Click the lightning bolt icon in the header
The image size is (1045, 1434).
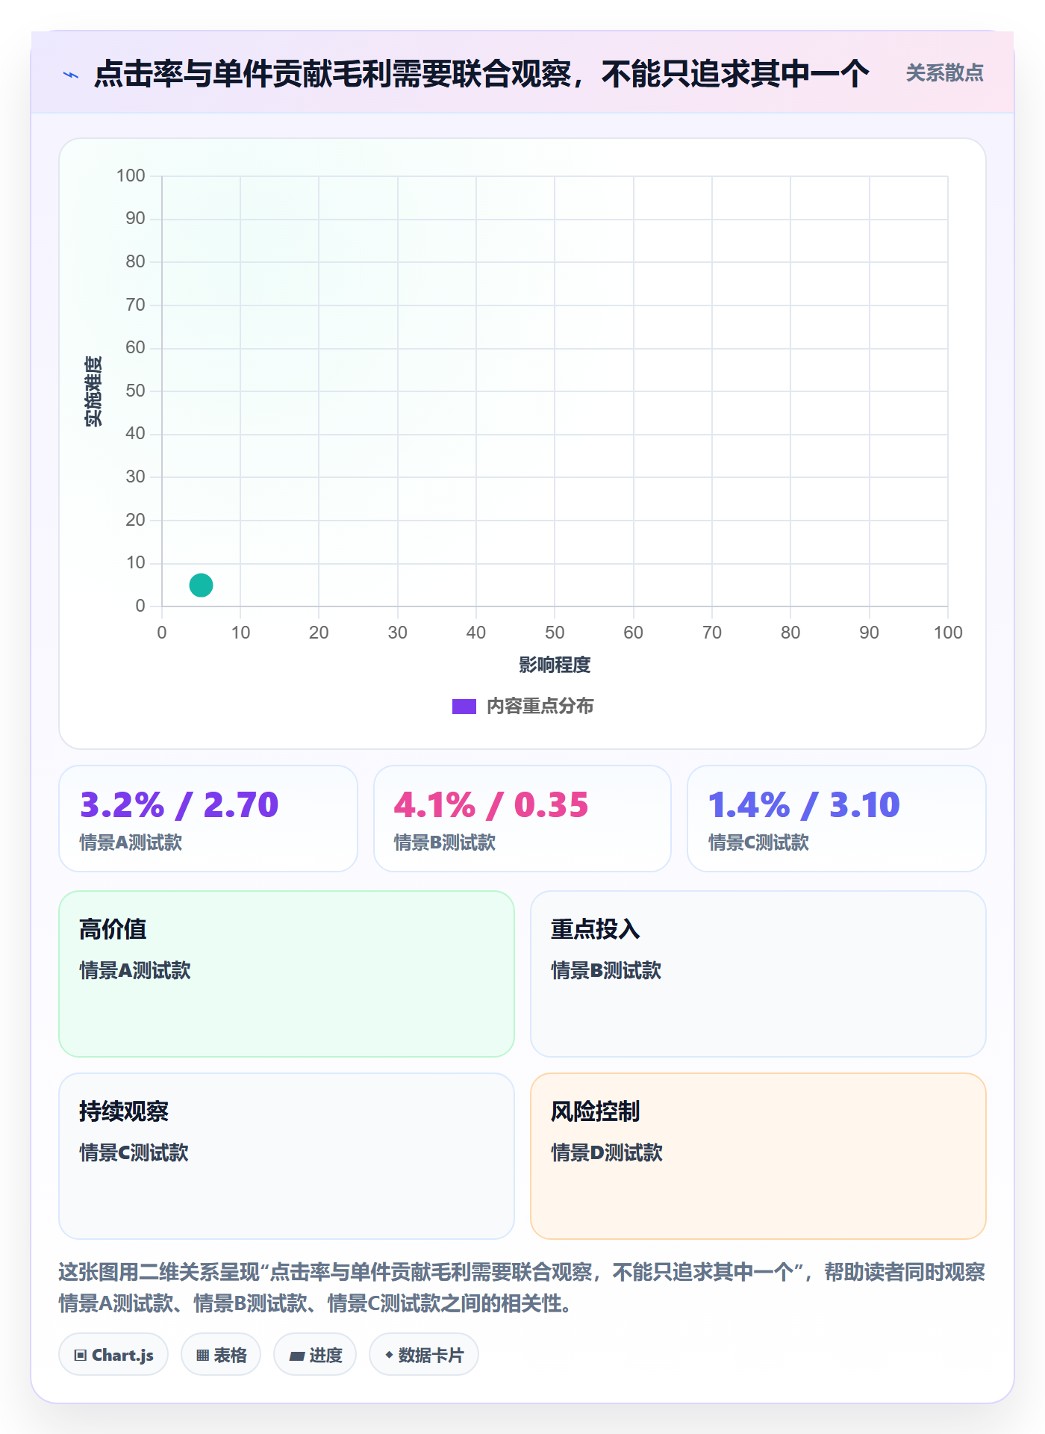71,75
